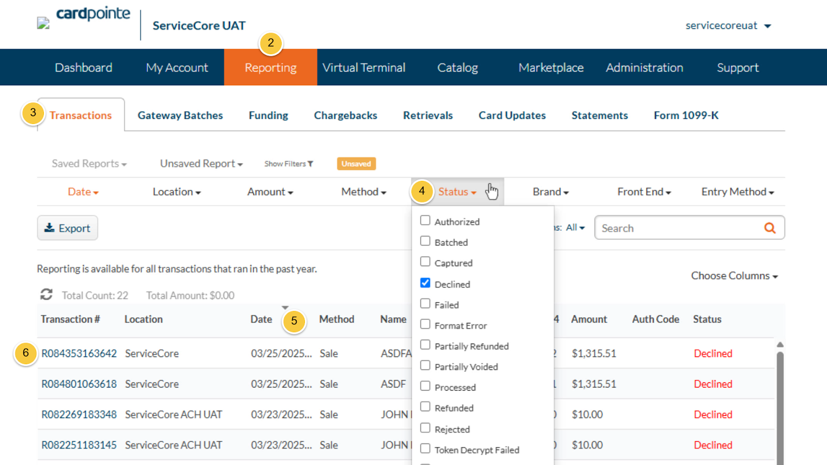Click the Date column sort arrow
The height and width of the screenshot is (465, 827).
[285, 307]
